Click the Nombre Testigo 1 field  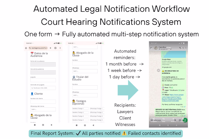coord(80,108)
